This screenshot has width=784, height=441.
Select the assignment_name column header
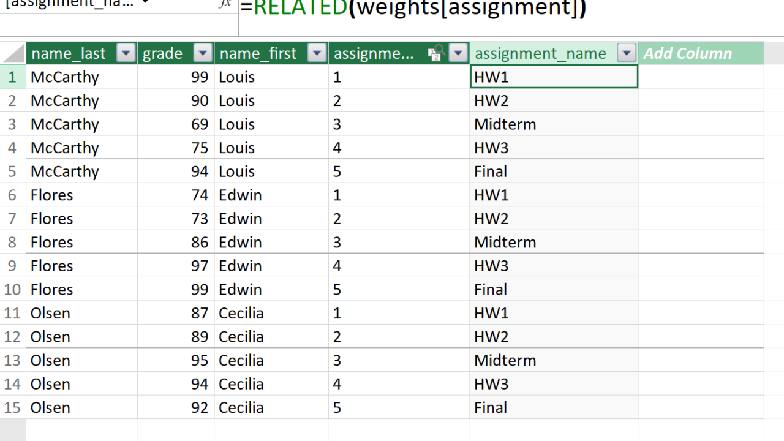[x=540, y=53]
